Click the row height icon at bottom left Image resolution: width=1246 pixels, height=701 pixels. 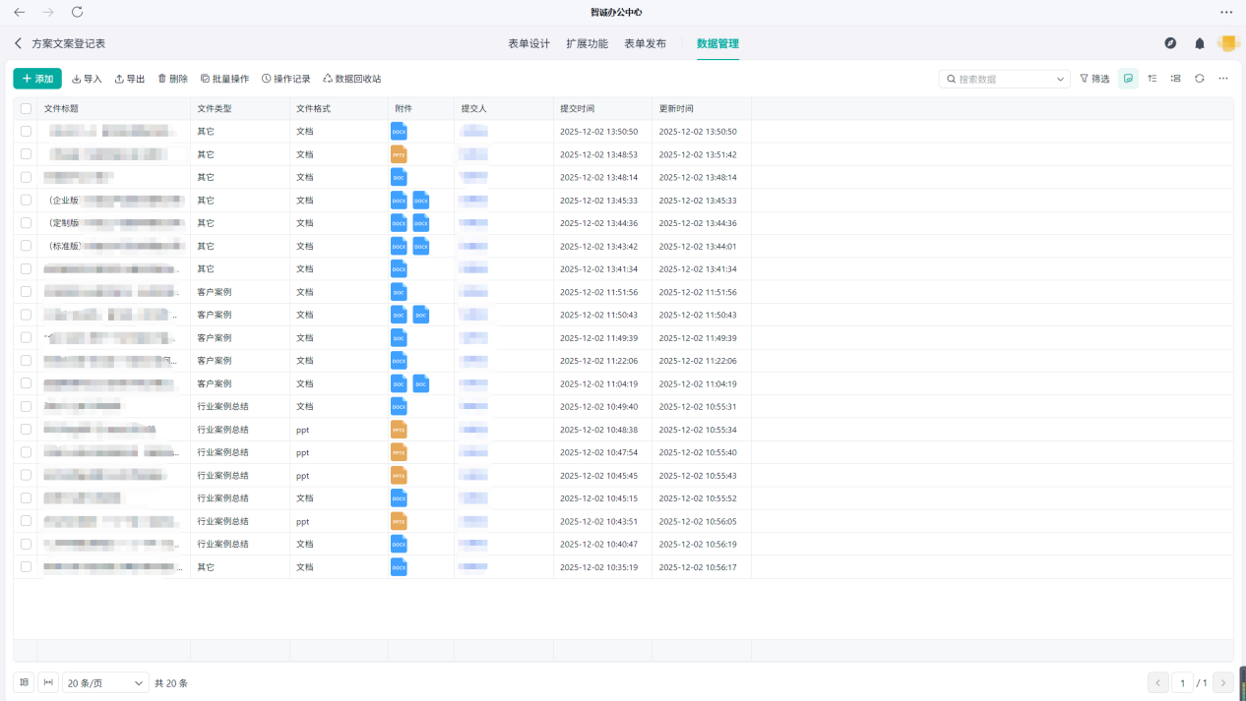24,682
